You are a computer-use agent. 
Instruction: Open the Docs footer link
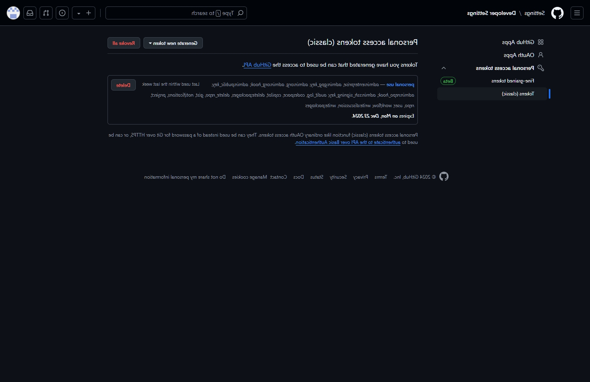coord(299,177)
